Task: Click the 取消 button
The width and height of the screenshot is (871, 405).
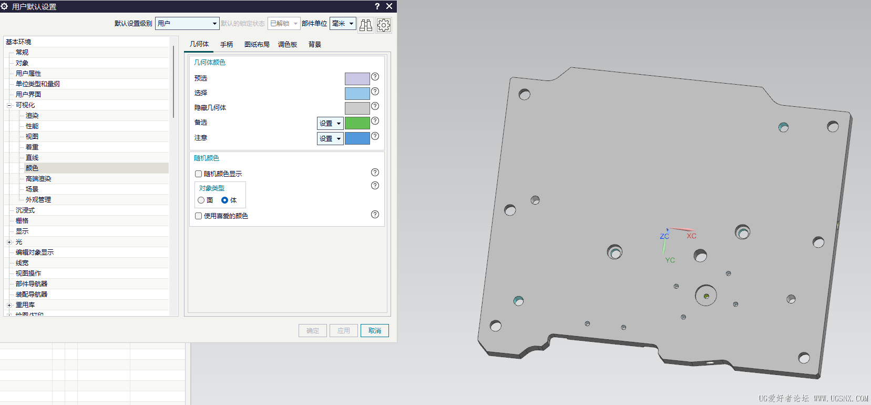Action: [x=375, y=330]
